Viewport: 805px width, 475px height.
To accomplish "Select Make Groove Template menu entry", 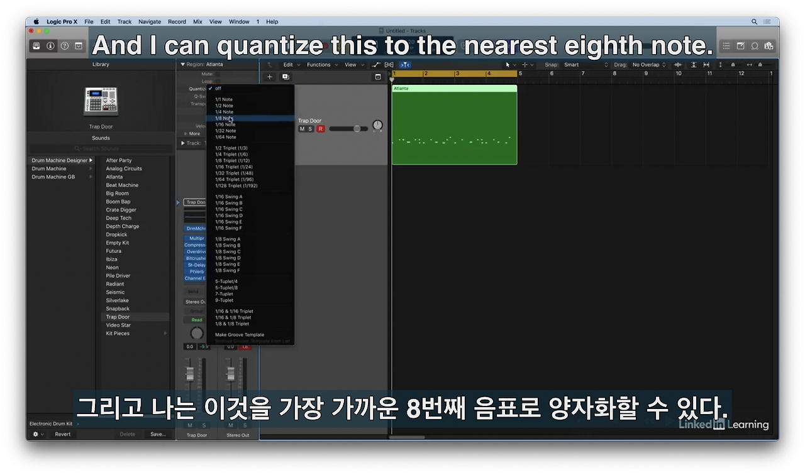I will coord(250,335).
